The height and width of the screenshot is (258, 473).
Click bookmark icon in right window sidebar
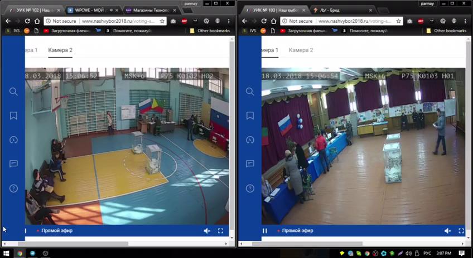tap(250, 116)
